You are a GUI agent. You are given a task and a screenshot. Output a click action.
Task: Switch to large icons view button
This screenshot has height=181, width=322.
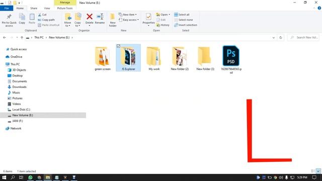[x=318, y=171]
